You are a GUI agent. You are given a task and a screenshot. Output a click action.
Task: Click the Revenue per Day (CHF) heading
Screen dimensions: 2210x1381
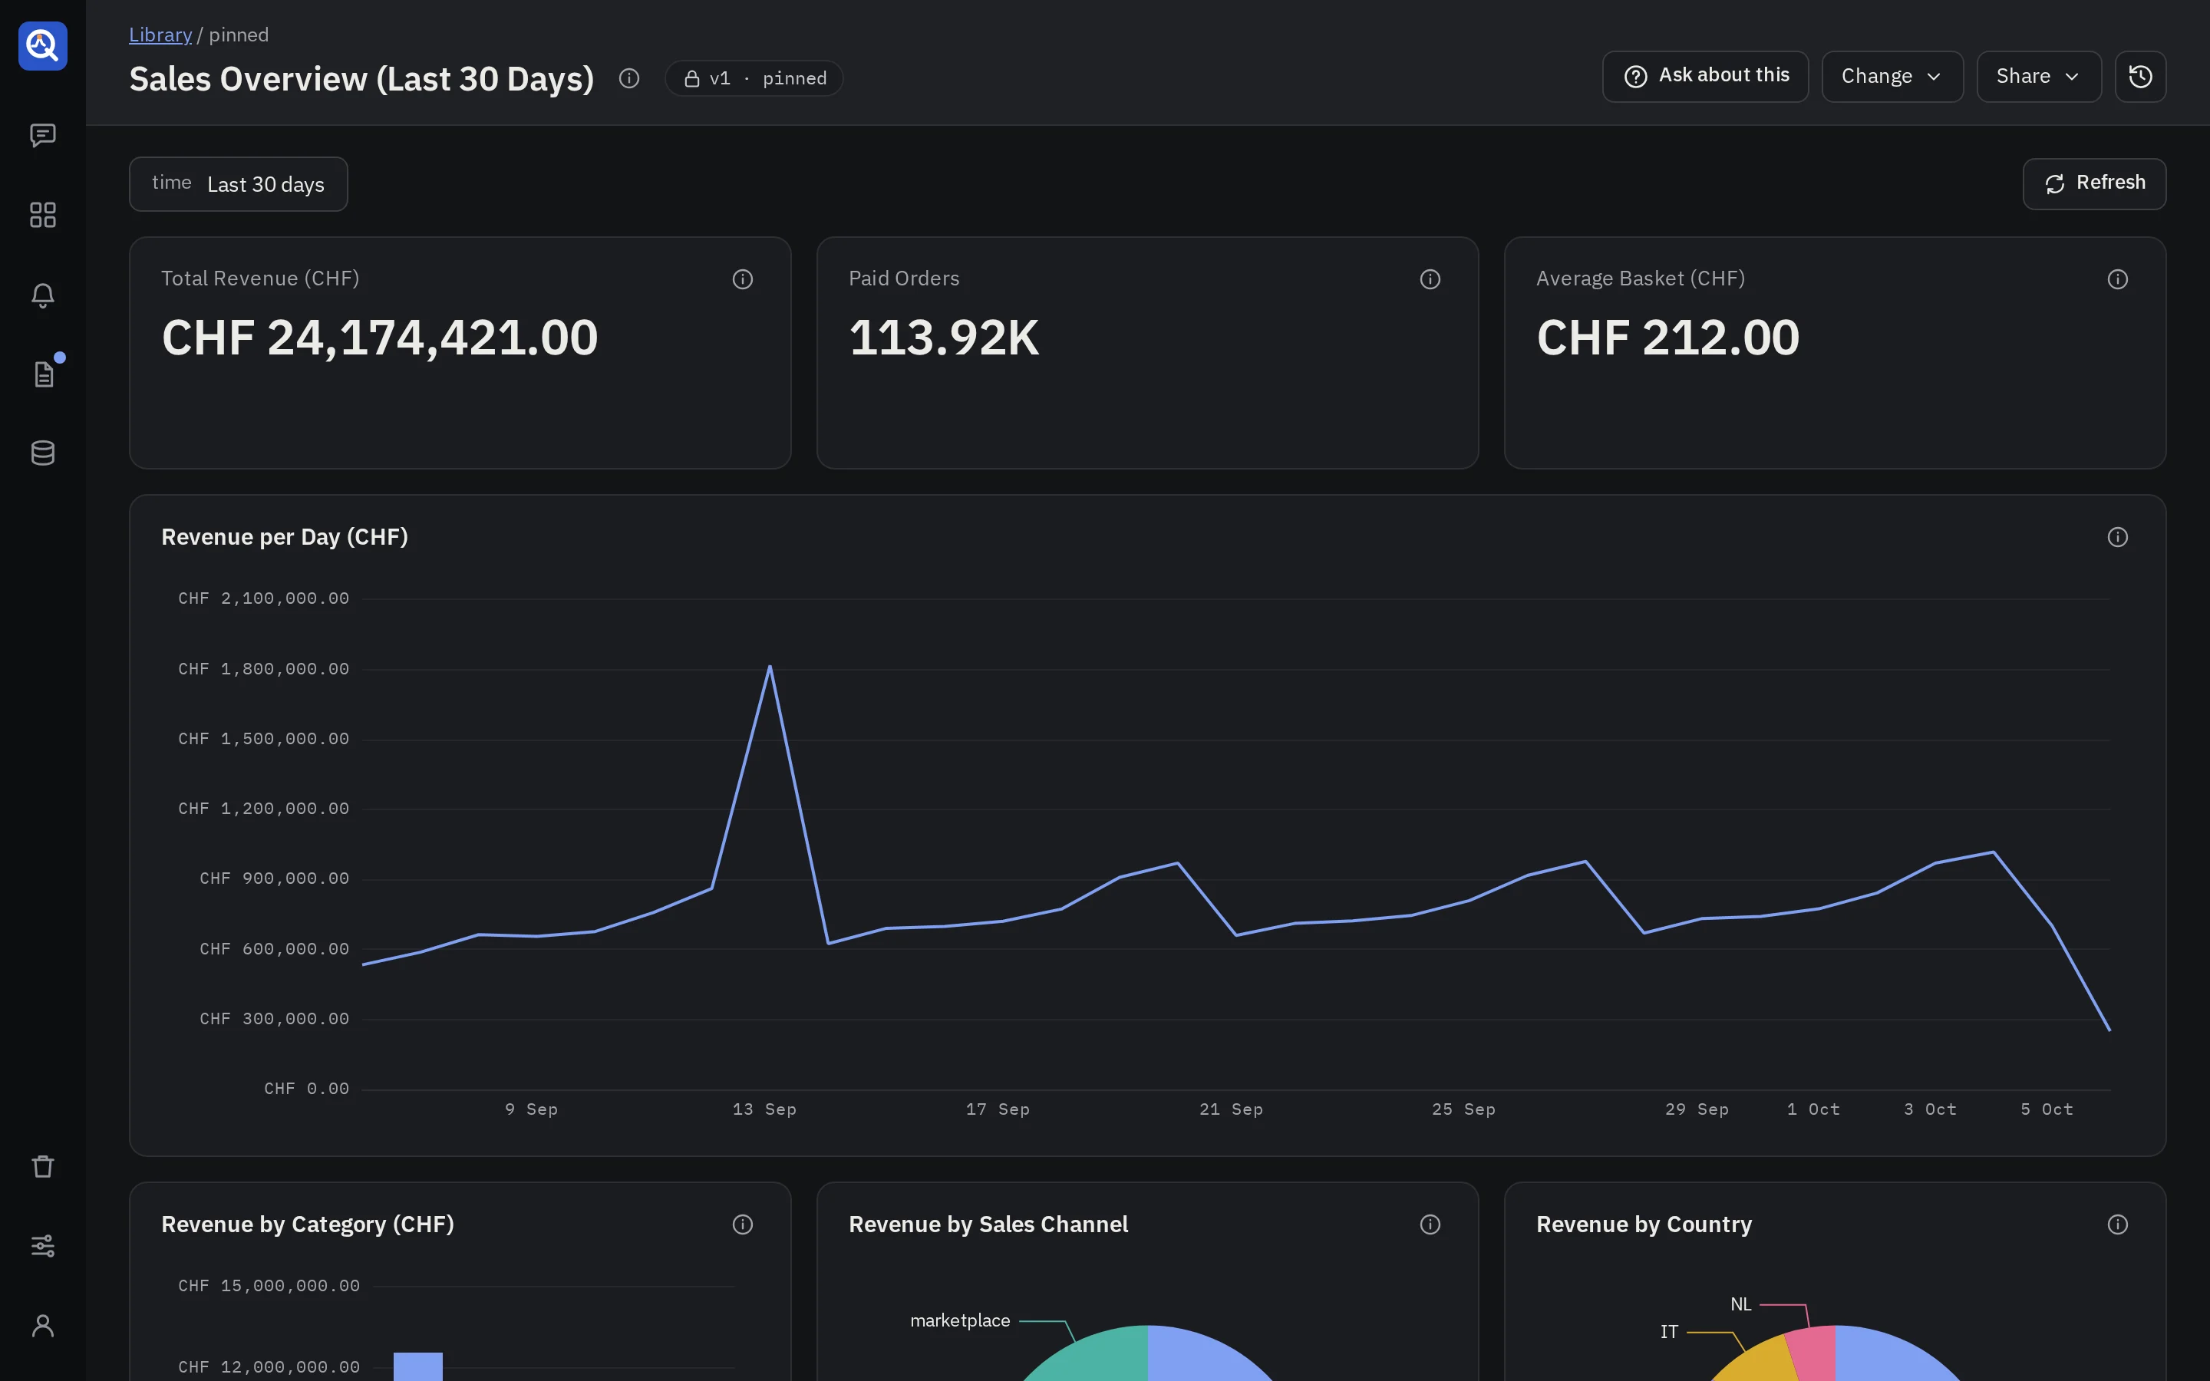284,537
